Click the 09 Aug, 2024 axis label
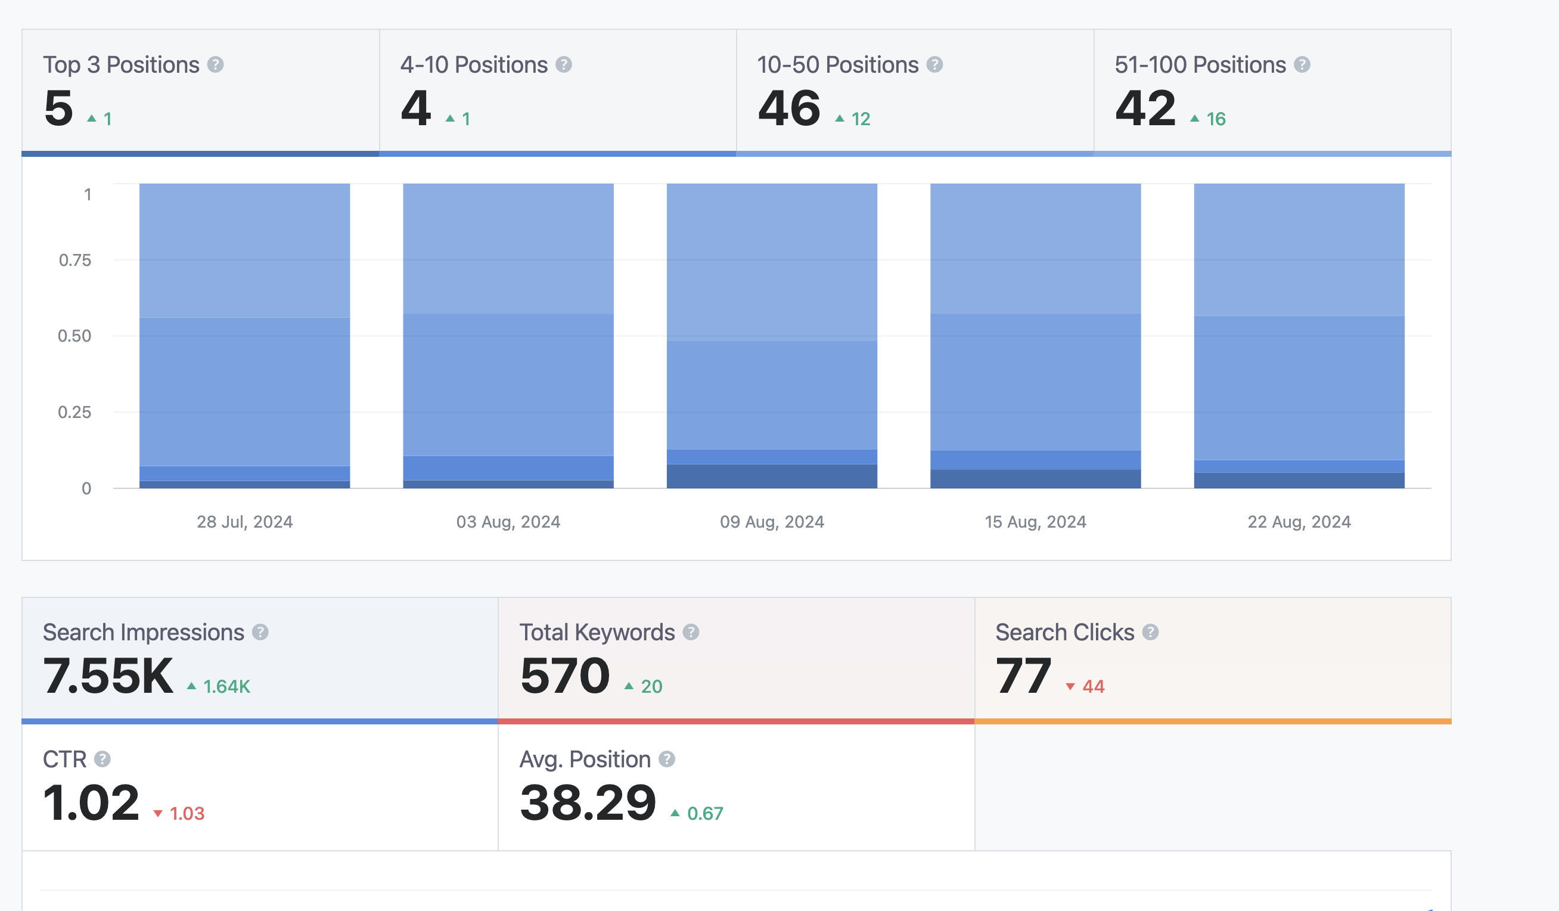 (x=772, y=522)
